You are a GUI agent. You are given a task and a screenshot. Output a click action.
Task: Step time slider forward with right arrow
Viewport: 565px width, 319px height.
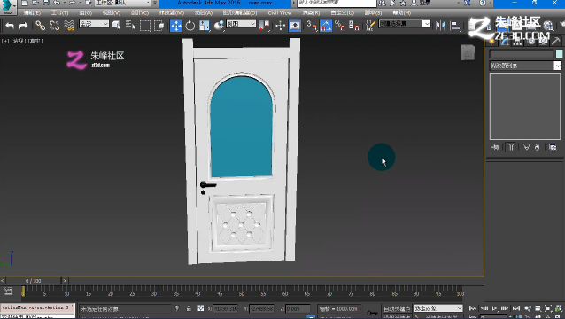pyautogui.click(x=65, y=280)
